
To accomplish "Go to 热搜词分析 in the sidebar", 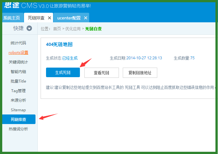I will pyautogui.click(x=18, y=129).
